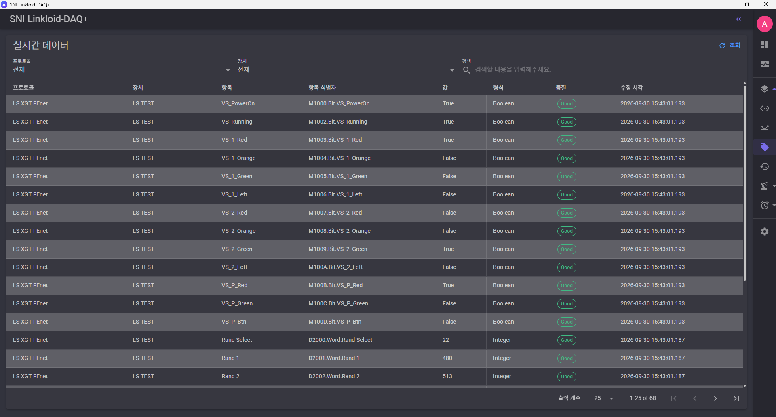The height and width of the screenshot is (417, 776).
Task: Open the history clock icon in sidebar
Action: pyautogui.click(x=764, y=166)
